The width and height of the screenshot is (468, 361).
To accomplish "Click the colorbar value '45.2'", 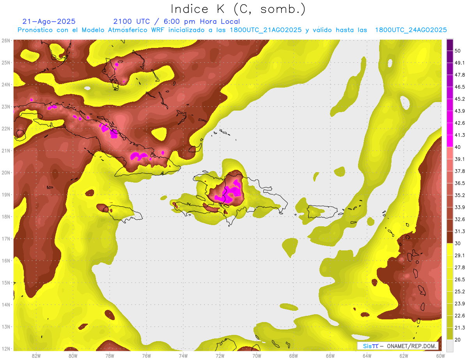I will [460, 99].
